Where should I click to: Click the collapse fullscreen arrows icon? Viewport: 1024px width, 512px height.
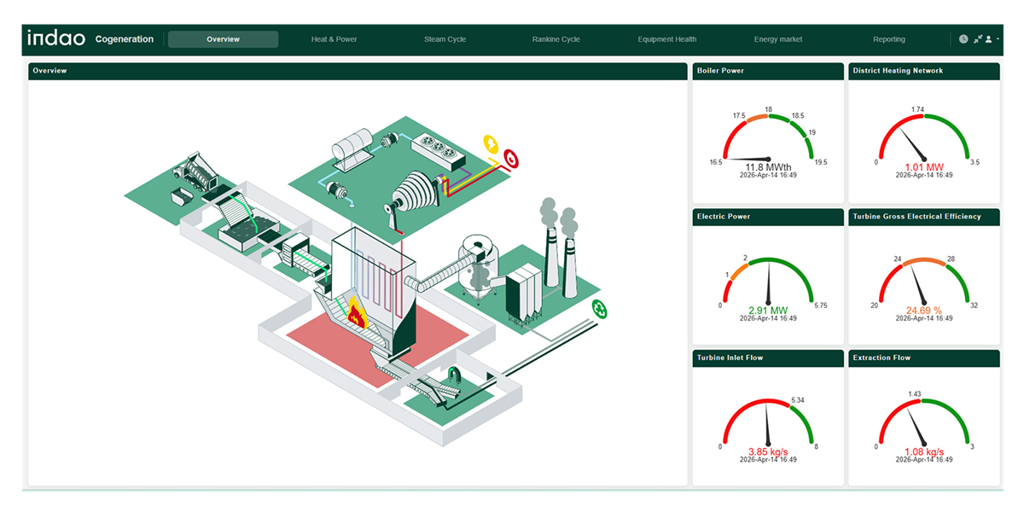pyautogui.click(x=978, y=39)
